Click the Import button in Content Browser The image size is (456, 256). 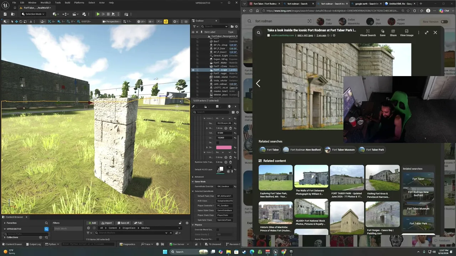pyautogui.click(x=107, y=223)
